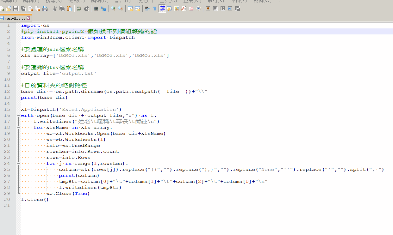Collapse the 'for xlsName' block at line 18

point(18,128)
